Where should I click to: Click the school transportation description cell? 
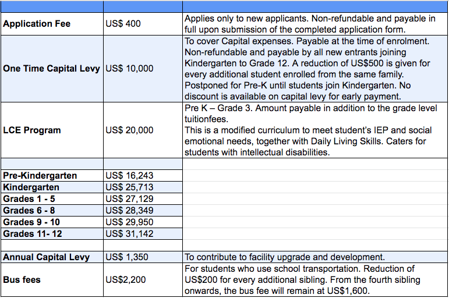[x=315, y=280]
